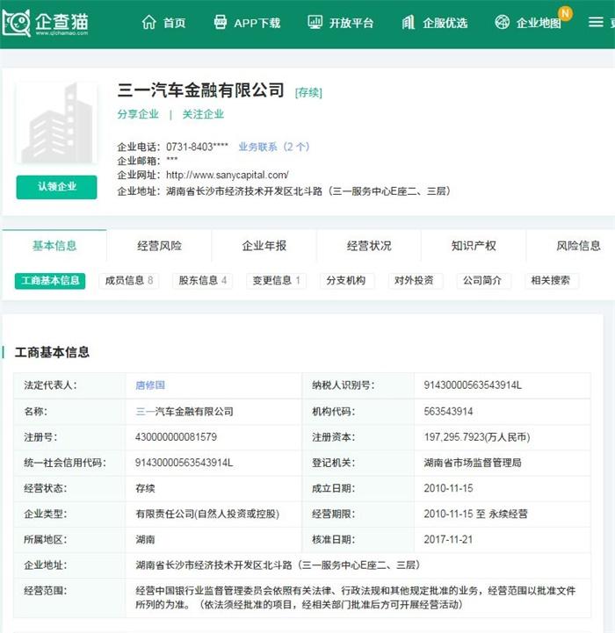The height and width of the screenshot is (633, 615).
Task: Click the orange N badge icon
Action: point(565,14)
